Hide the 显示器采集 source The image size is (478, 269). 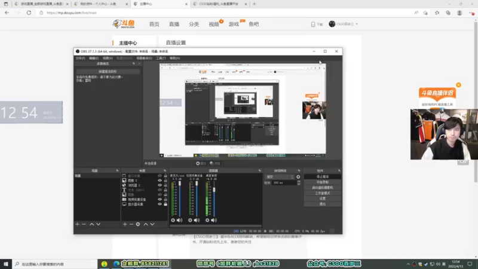[160, 204]
